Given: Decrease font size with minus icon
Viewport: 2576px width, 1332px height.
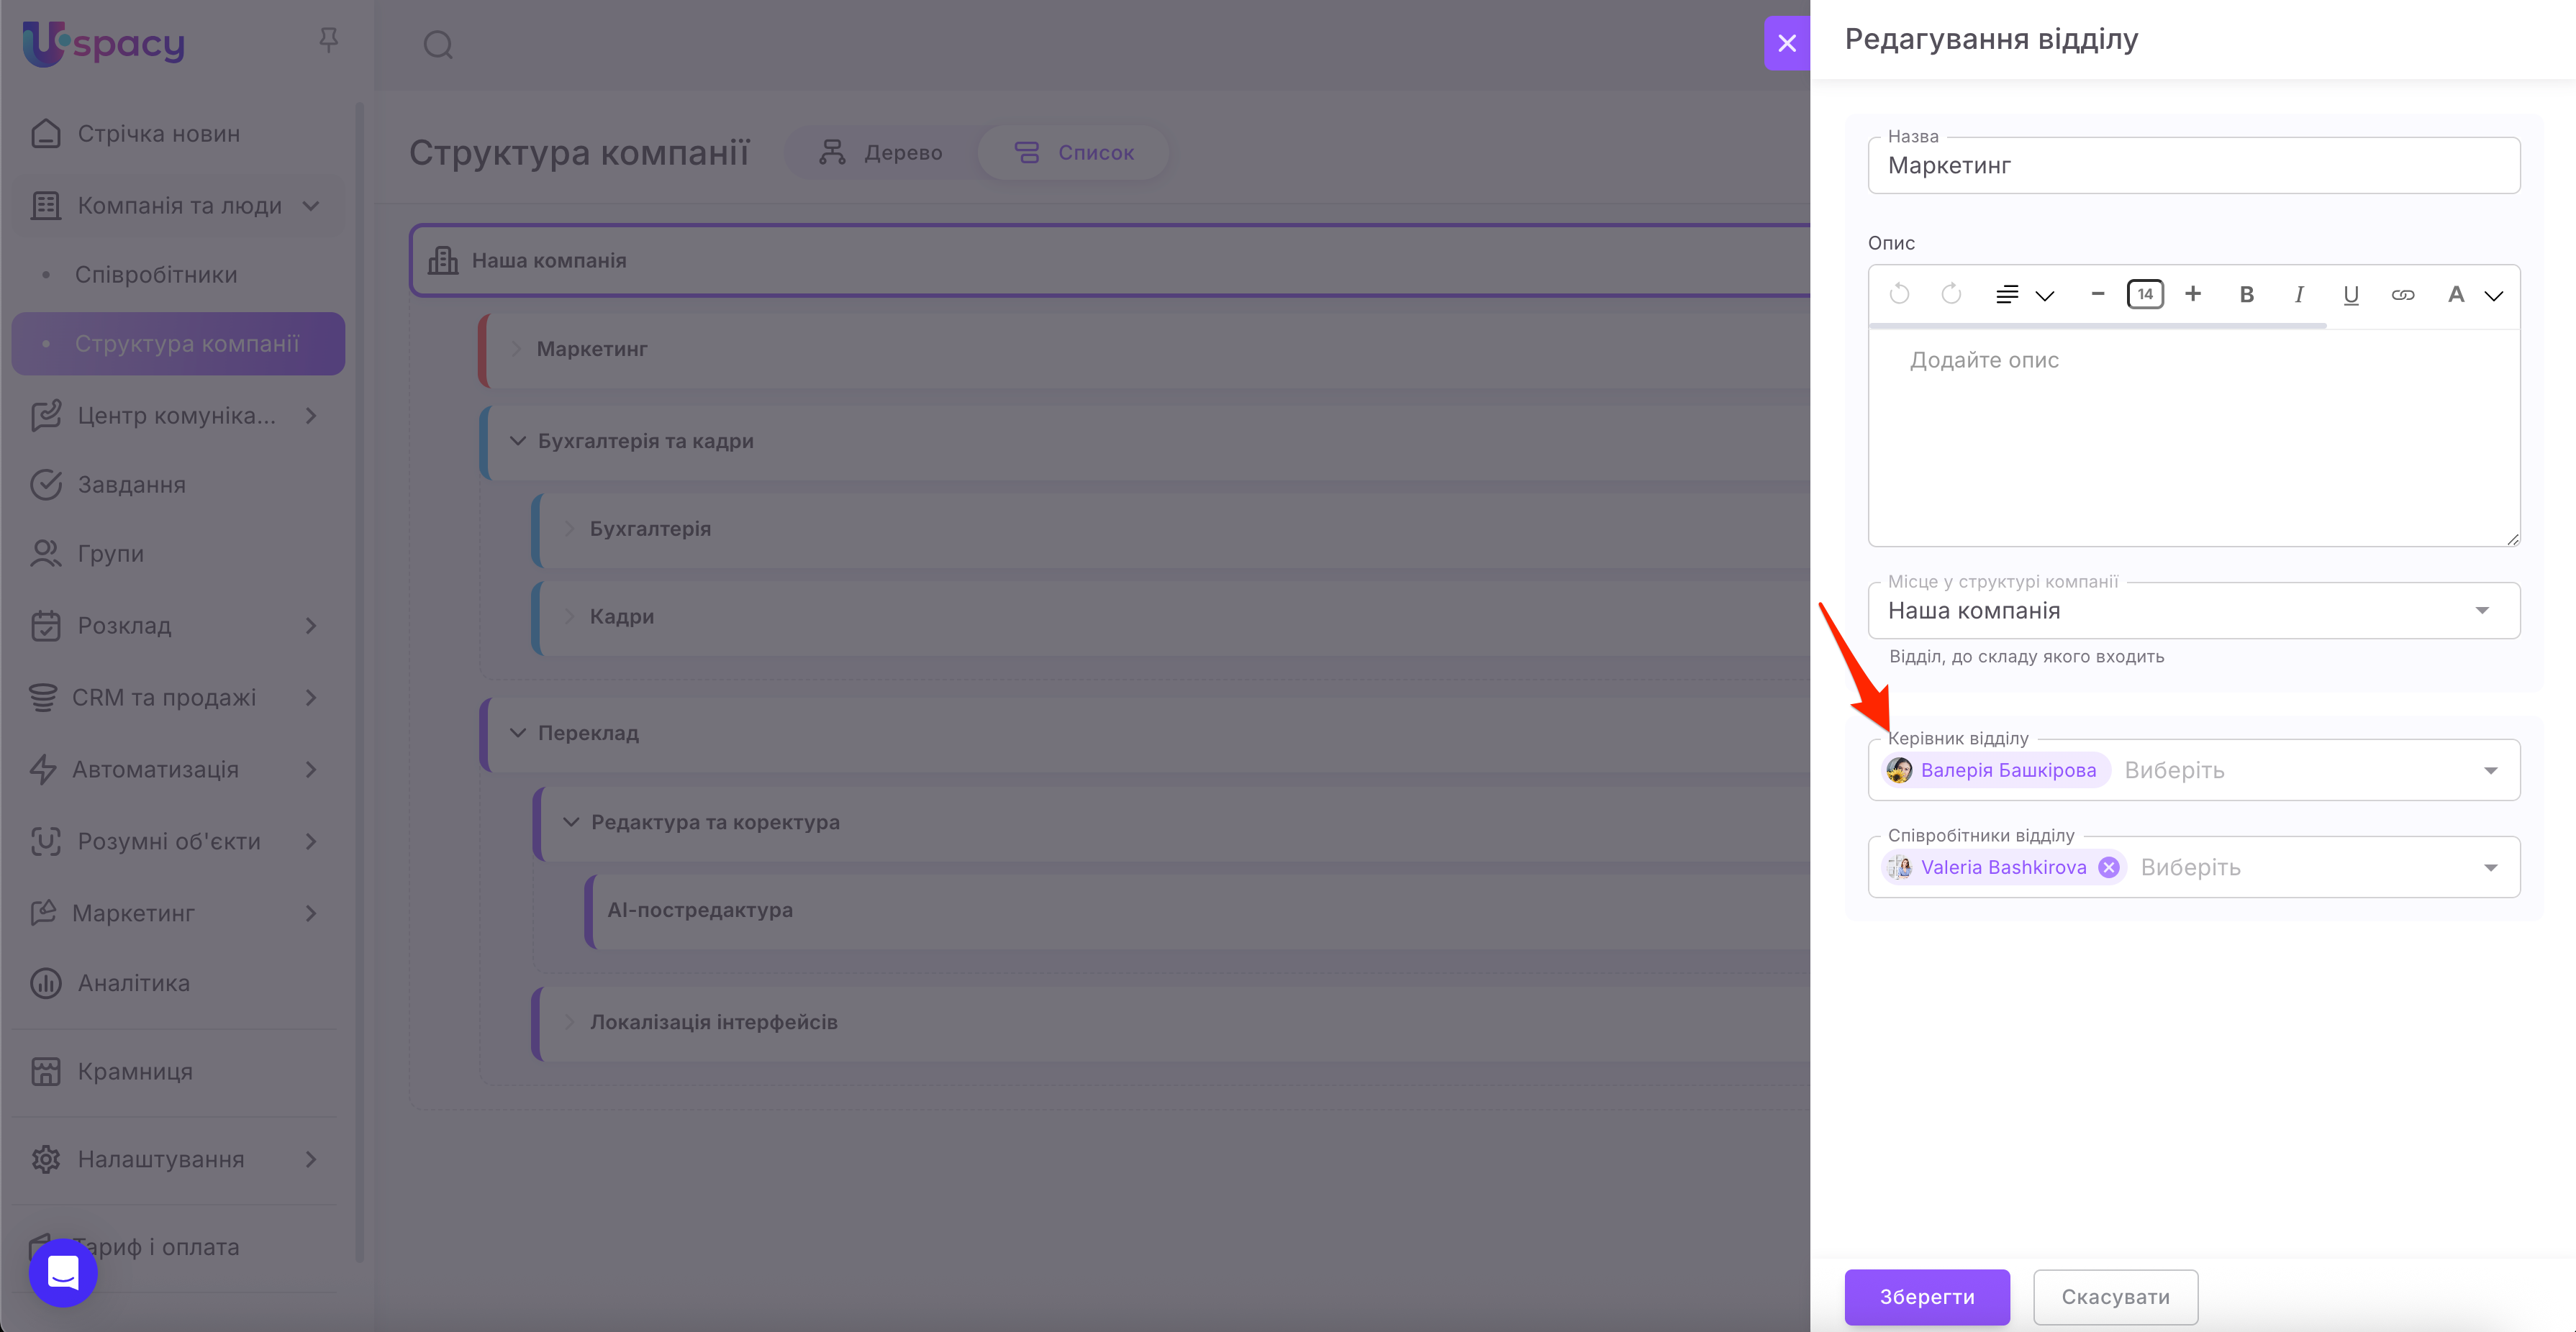Looking at the screenshot, I should [2098, 293].
